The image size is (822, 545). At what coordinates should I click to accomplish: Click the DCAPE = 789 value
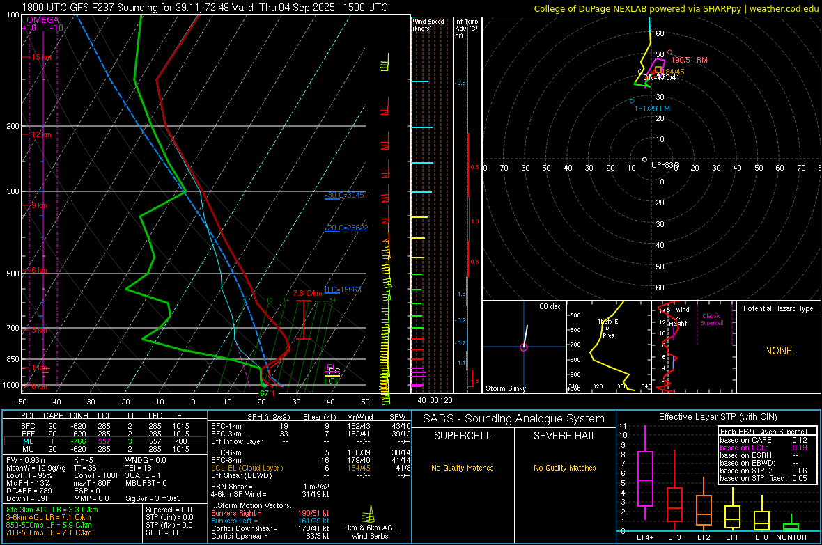click(x=29, y=491)
